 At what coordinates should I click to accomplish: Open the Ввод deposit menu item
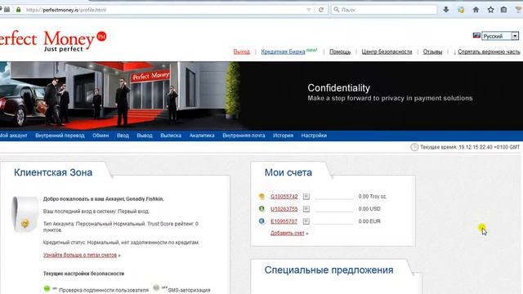[x=123, y=136]
